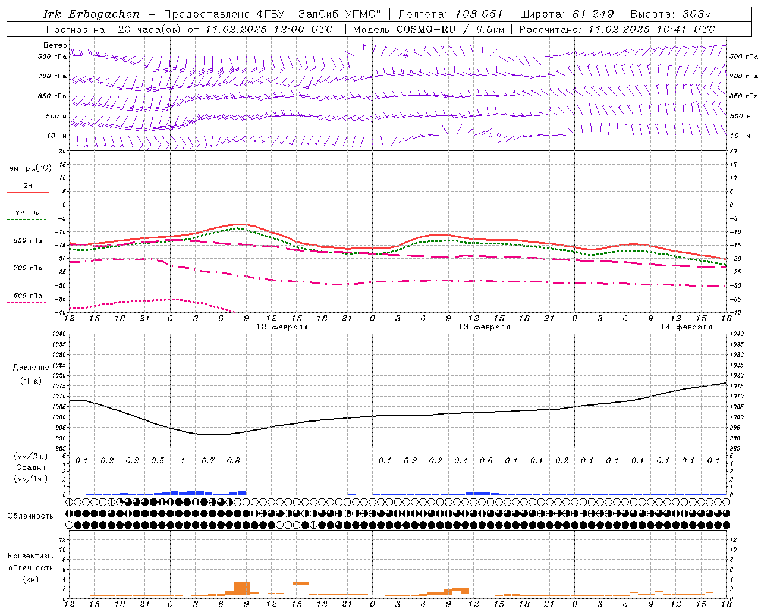Image resolution: width=761 pixels, height=609 pixels.
Task: Click the 'Широта: 61.249' latitude value
Action: pos(567,14)
